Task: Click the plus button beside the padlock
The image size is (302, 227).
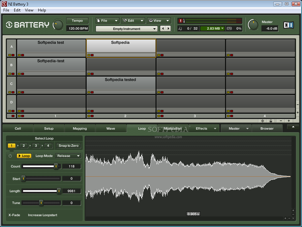Action: tap(289, 121)
